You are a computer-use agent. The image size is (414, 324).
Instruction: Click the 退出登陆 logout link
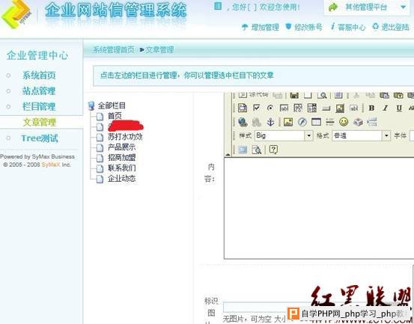tap(391, 27)
